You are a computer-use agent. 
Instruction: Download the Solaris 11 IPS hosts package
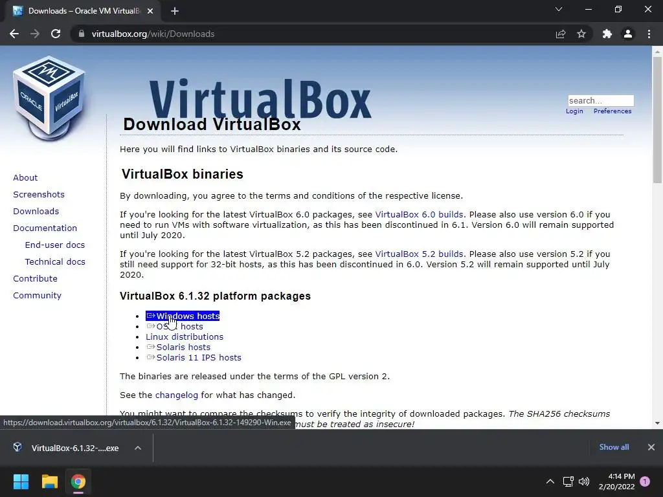point(194,357)
